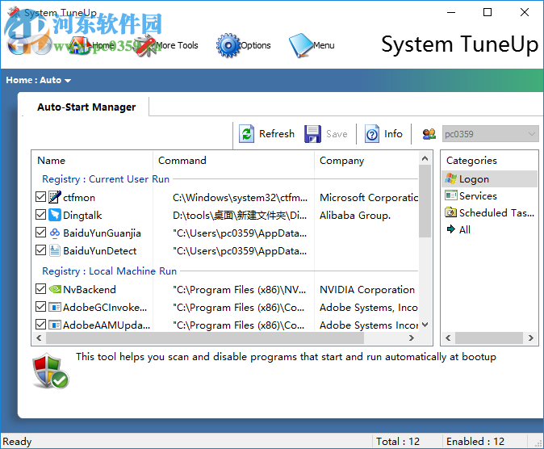Go to Home house icon
Viewport: 544px width, 449px height.
81,45
